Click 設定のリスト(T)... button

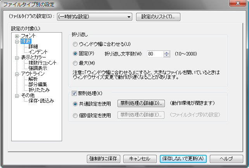tap(158, 17)
